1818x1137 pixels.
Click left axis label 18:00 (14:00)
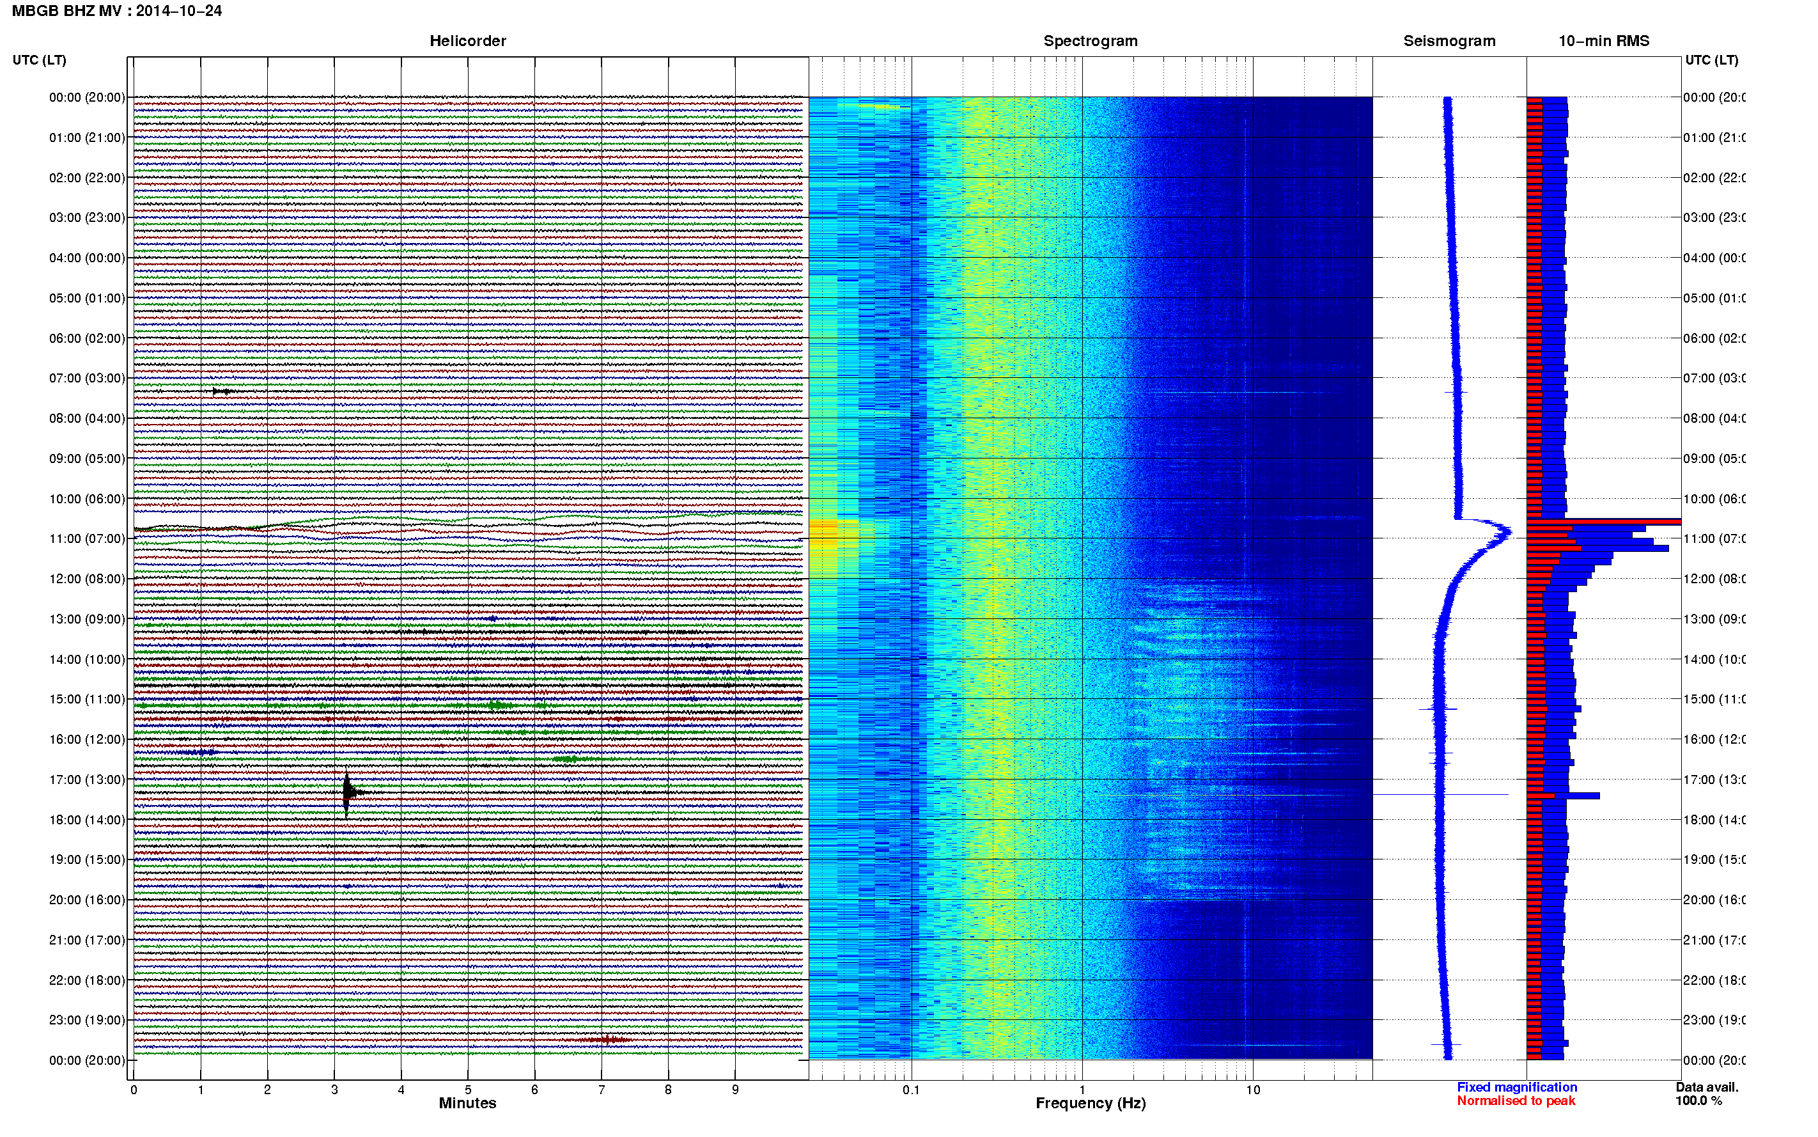click(87, 820)
